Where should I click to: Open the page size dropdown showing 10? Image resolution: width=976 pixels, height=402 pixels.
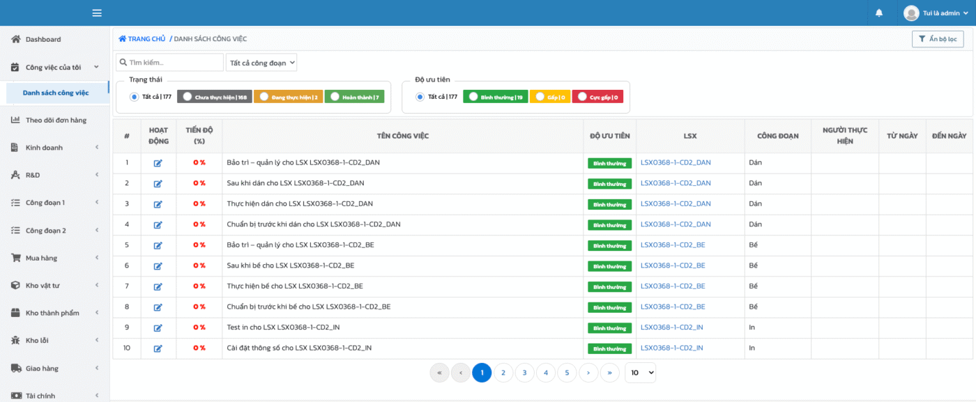pyautogui.click(x=640, y=373)
